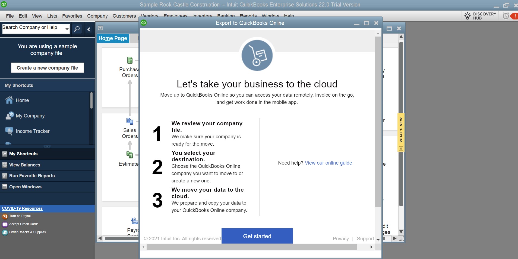Click the dialog scroll-left arrow
The width and height of the screenshot is (518, 259).
pos(143,247)
